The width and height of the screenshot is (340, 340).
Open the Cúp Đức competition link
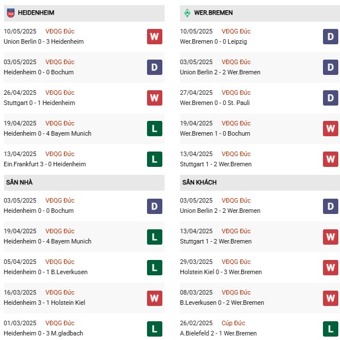(233, 323)
